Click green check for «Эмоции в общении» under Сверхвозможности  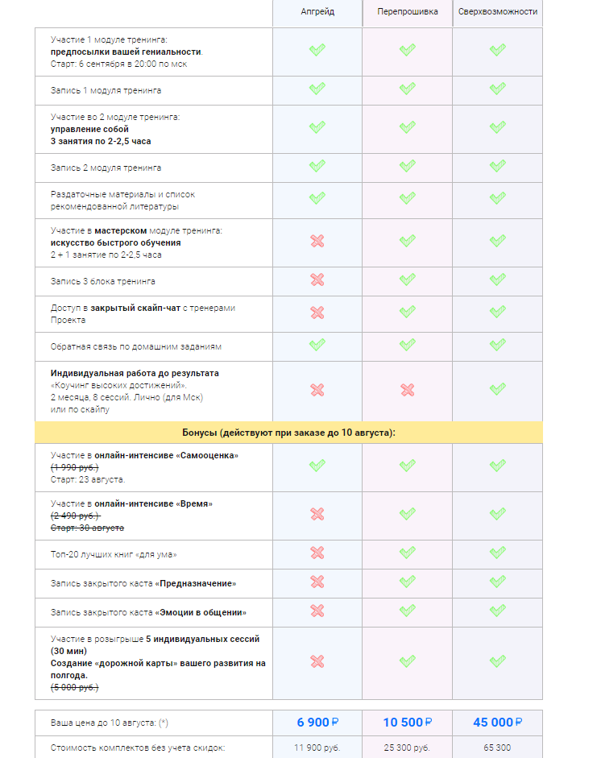(x=498, y=611)
